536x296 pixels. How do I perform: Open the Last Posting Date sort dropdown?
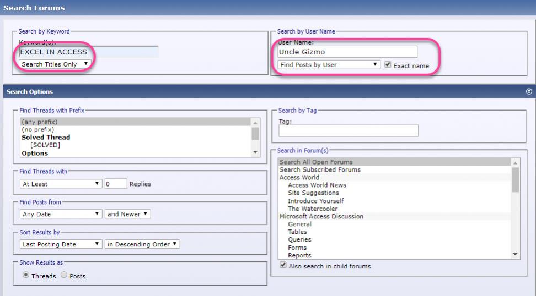click(61, 244)
